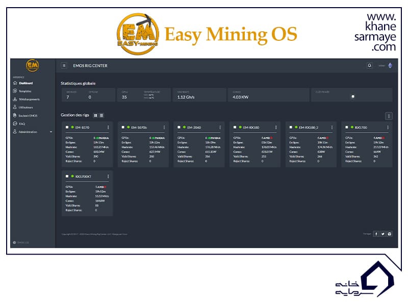
Task: Click the FAQ sidebar icon
Action: point(15,123)
